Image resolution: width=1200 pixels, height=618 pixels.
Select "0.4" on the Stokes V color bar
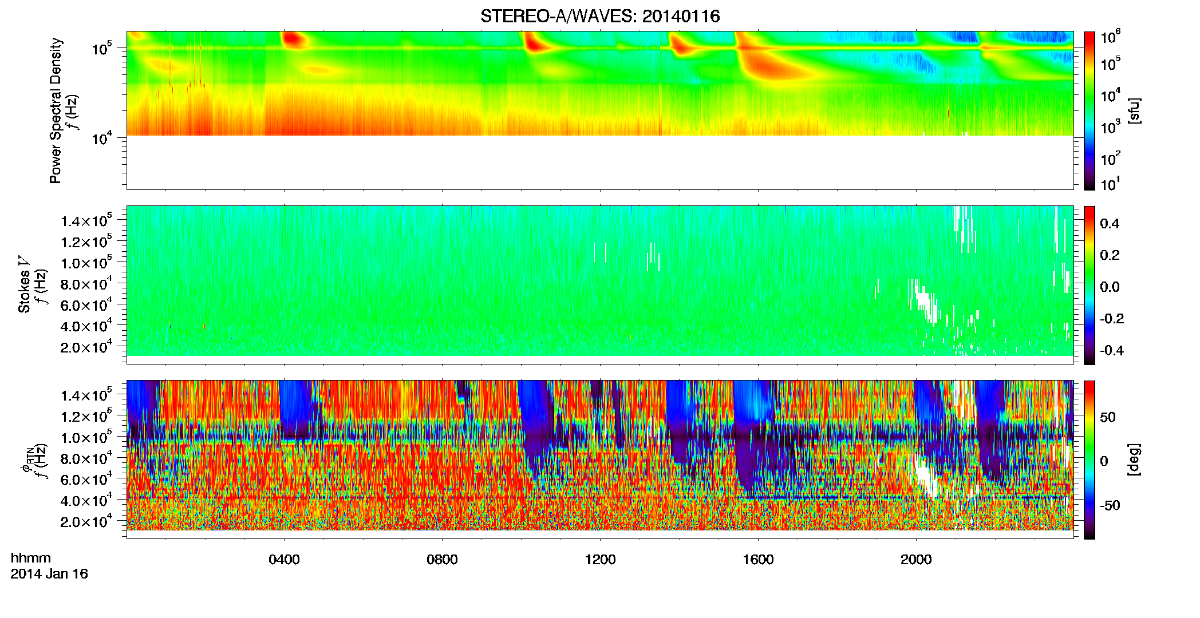click(1110, 224)
